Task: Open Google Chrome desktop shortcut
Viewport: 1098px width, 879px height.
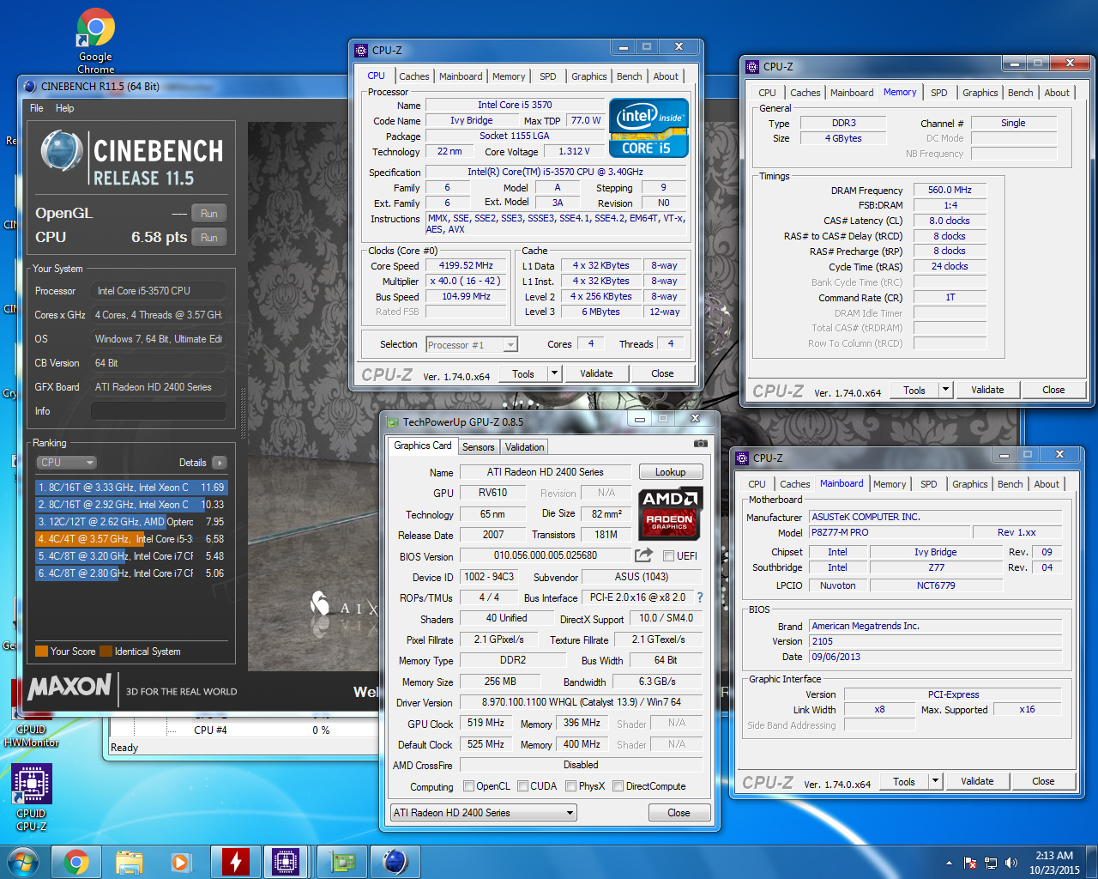Action: pos(95,40)
